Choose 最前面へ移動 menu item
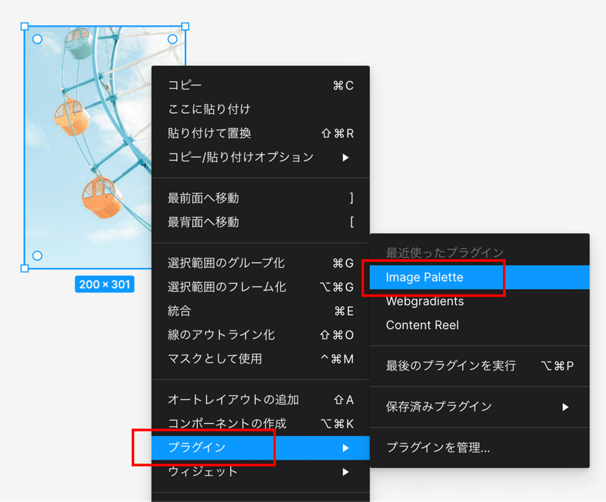 click(x=261, y=198)
